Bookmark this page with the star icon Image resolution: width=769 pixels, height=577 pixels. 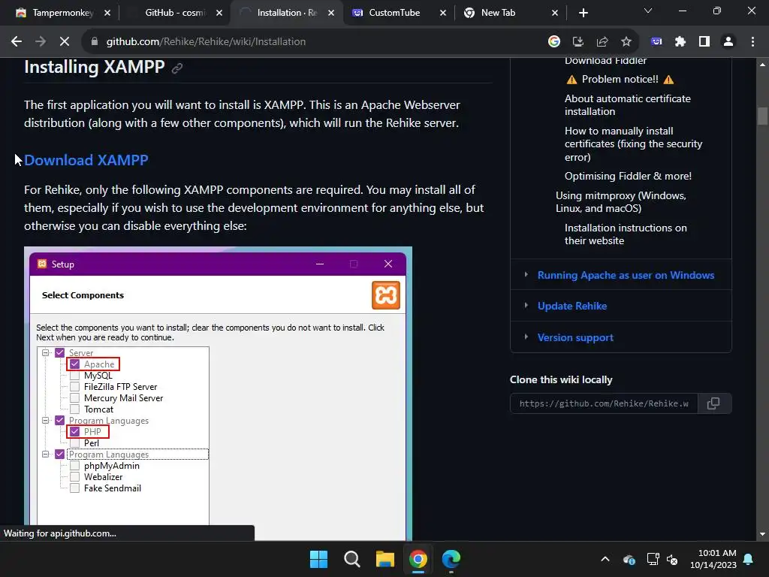pos(626,42)
